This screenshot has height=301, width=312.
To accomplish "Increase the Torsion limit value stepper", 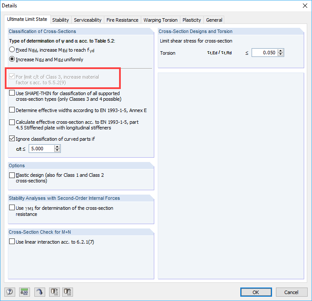I will (281, 51).
